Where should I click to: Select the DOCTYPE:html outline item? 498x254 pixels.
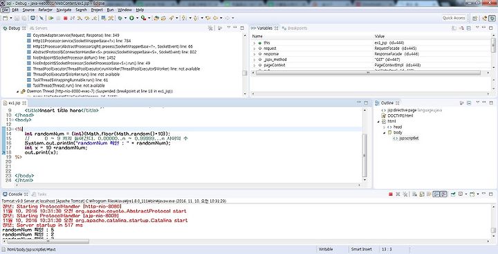pyautogui.click(x=397, y=116)
